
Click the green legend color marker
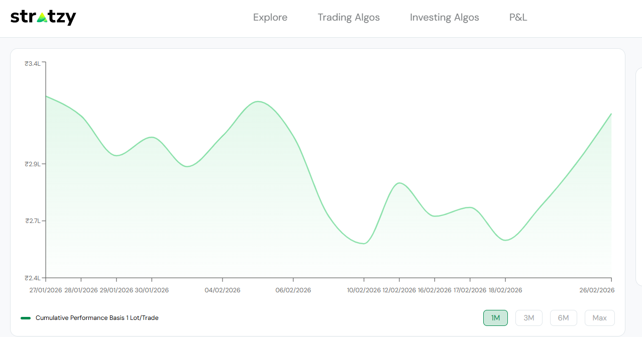click(x=26, y=318)
